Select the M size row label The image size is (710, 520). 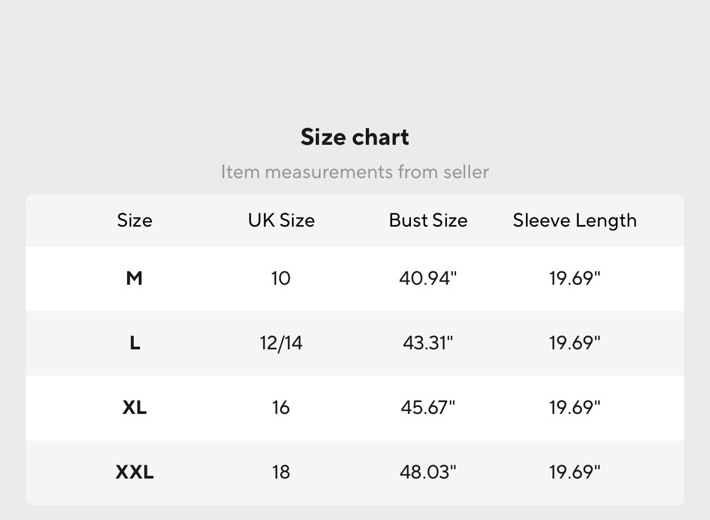134,278
